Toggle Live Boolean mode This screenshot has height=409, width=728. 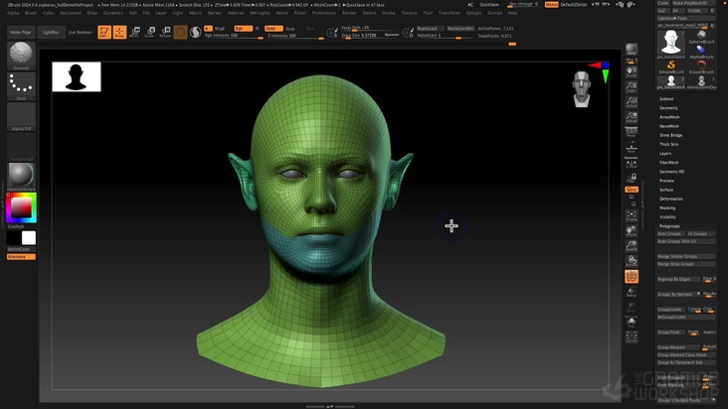coord(81,32)
